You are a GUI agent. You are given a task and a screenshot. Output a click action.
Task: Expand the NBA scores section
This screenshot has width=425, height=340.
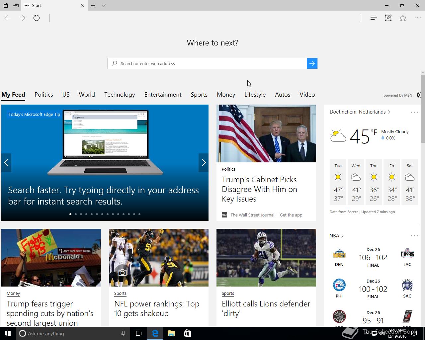(x=336, y=236)
